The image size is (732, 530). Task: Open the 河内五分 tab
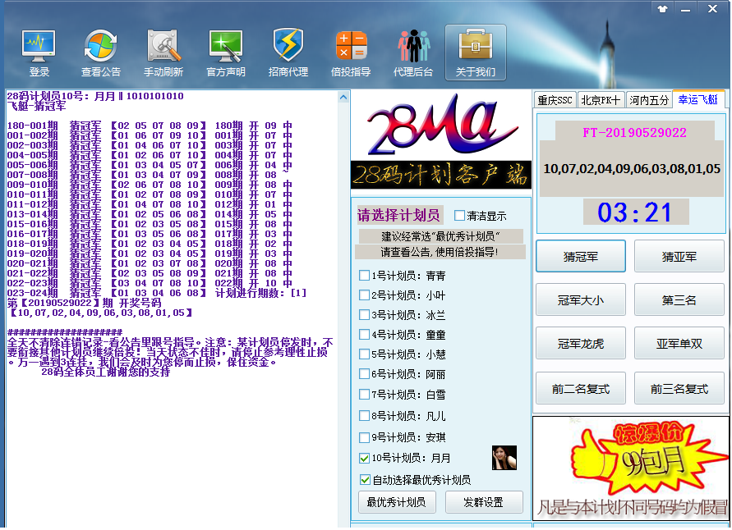pos(649,100)
